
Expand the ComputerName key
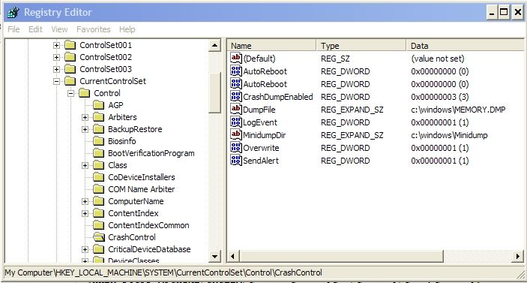coord(85,201)
